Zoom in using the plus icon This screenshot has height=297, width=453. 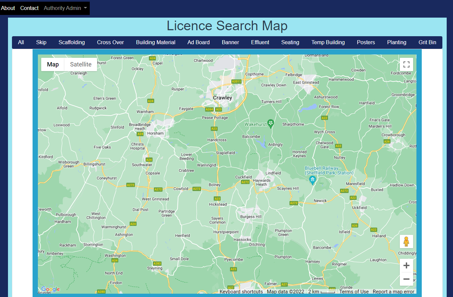[x=406, y=265]
